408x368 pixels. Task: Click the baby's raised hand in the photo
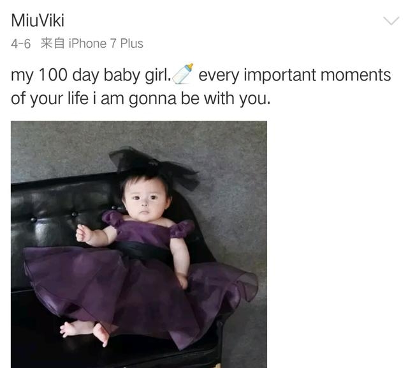(84, 233)
